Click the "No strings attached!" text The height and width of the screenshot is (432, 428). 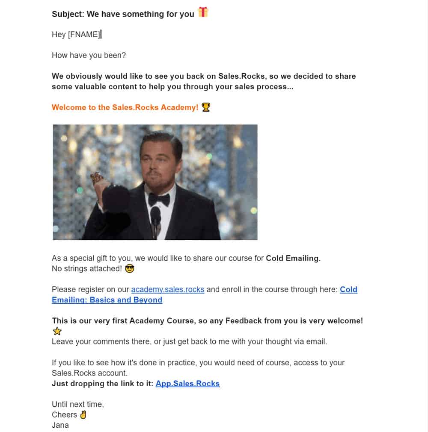(86, 269)
